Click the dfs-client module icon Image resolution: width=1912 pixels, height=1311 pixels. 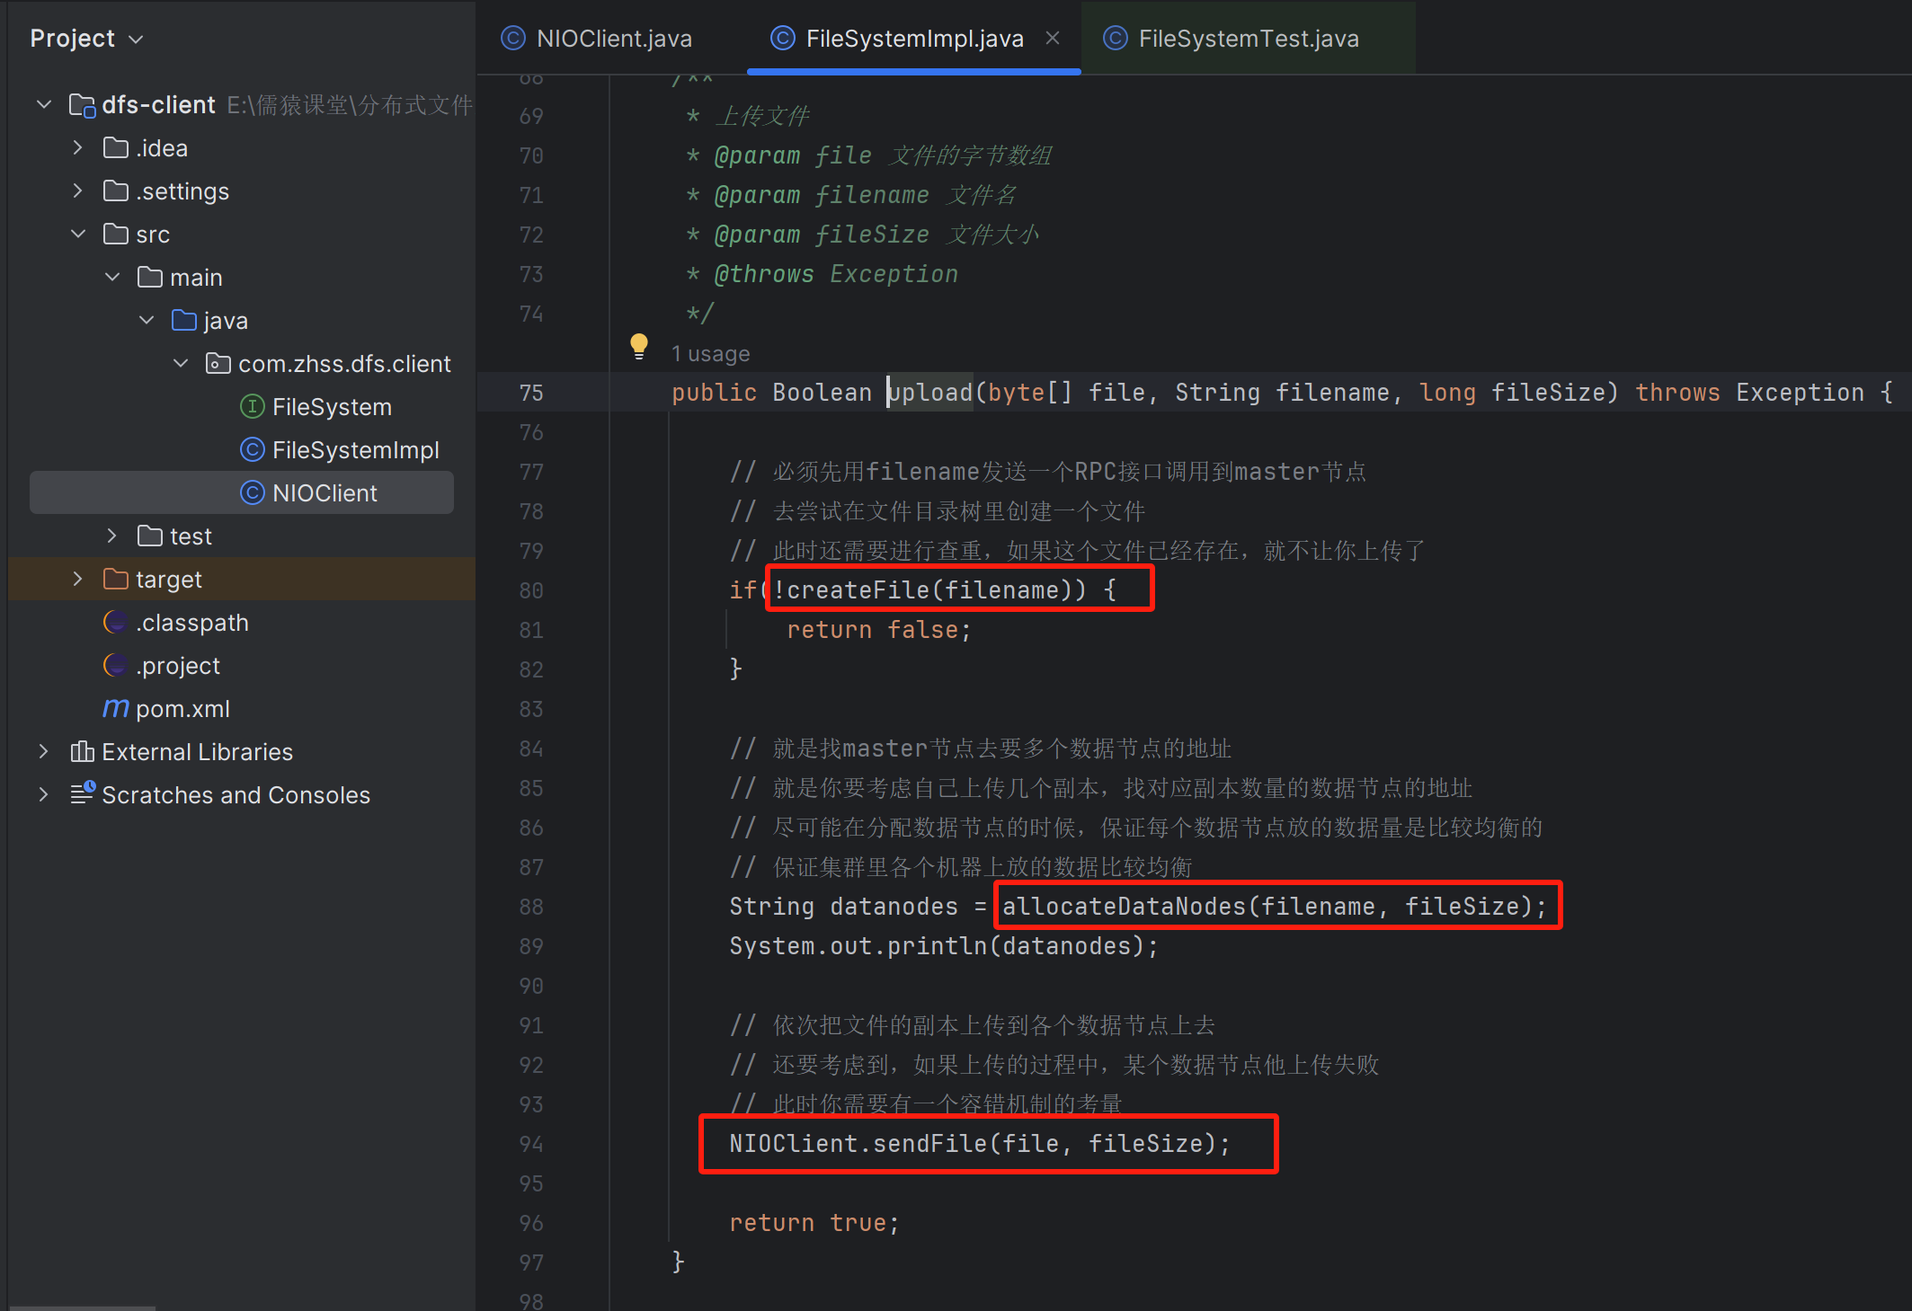point(83,105)
